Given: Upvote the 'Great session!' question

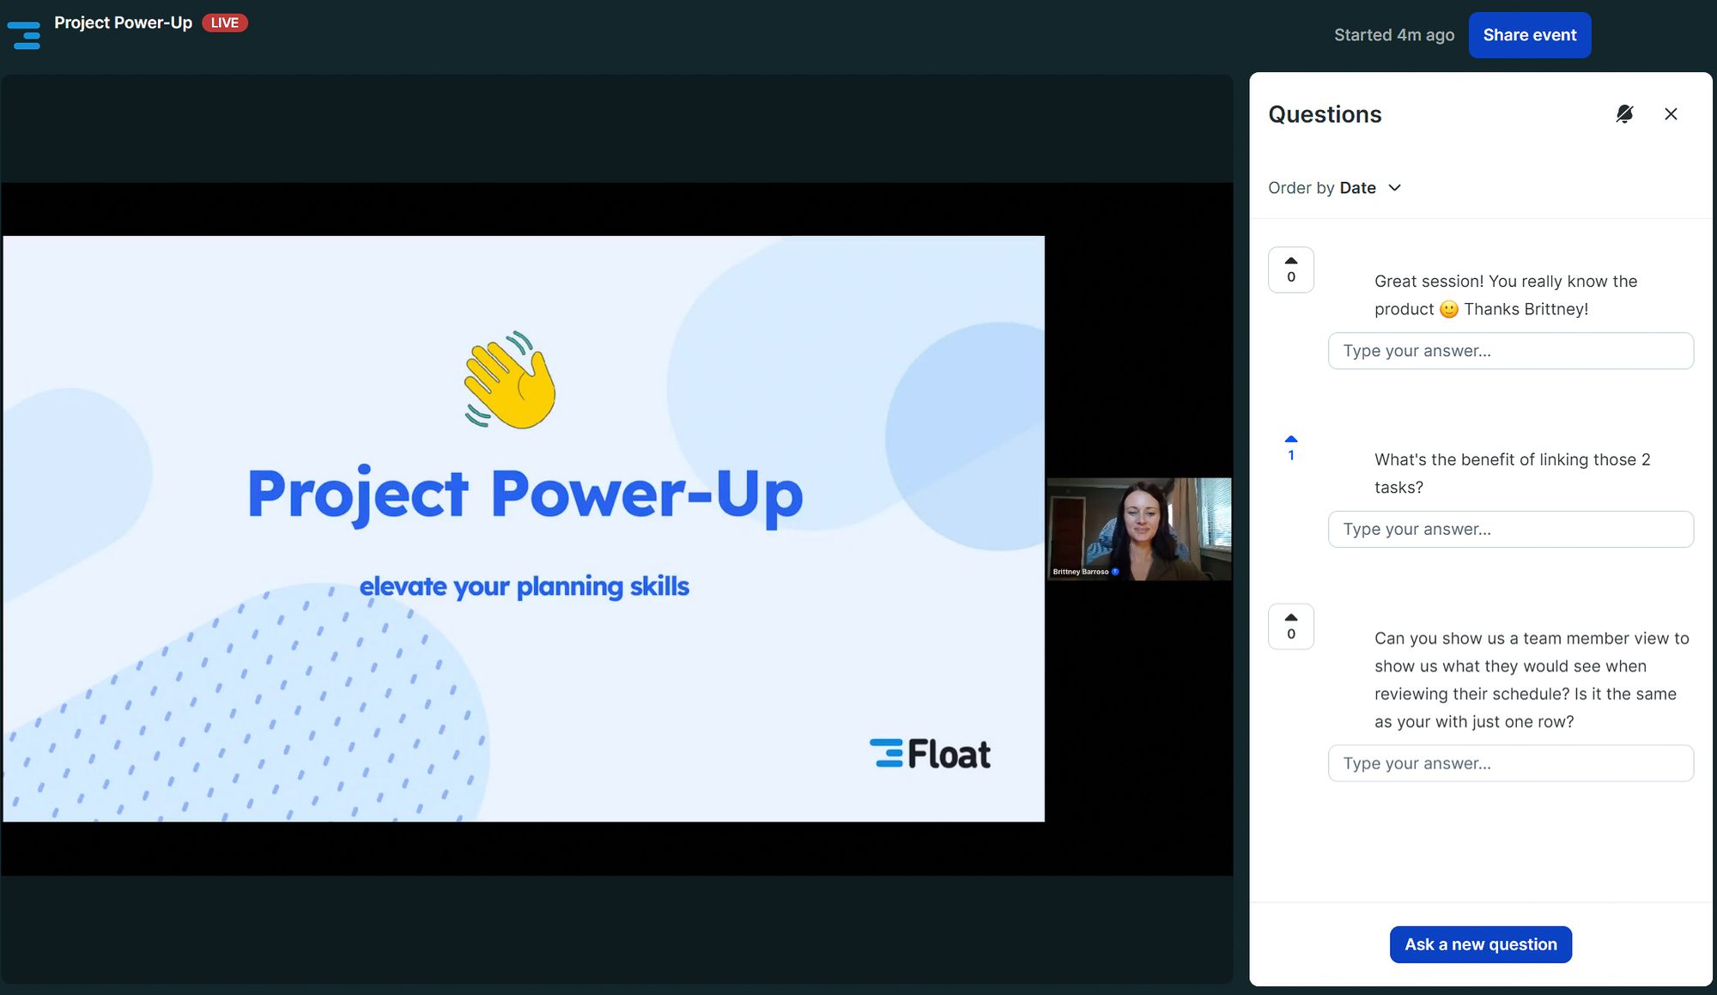Looking at the screenshot, I should pyautogui.click(x=1290, y=270).
